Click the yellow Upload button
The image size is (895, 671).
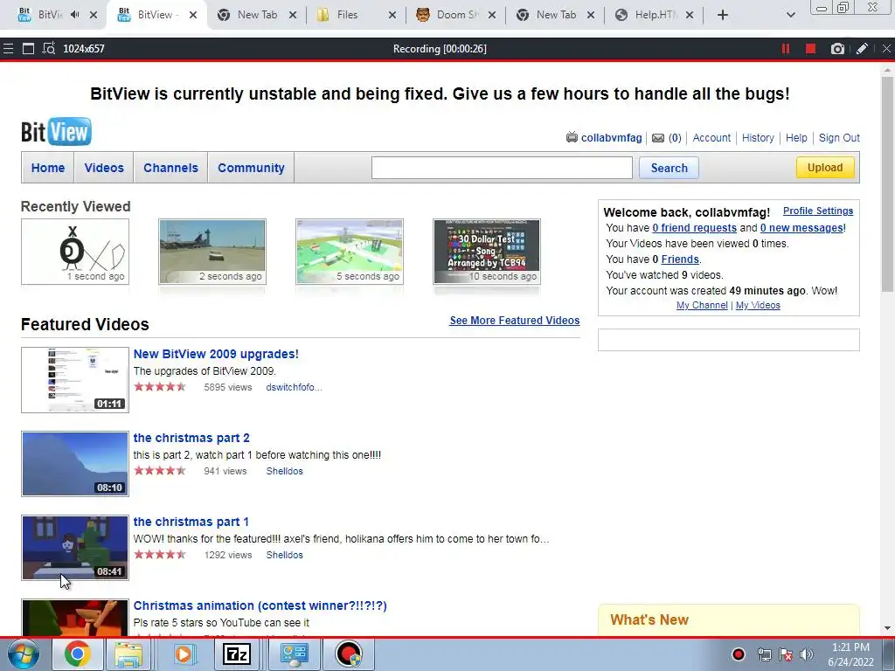(825, 167)
